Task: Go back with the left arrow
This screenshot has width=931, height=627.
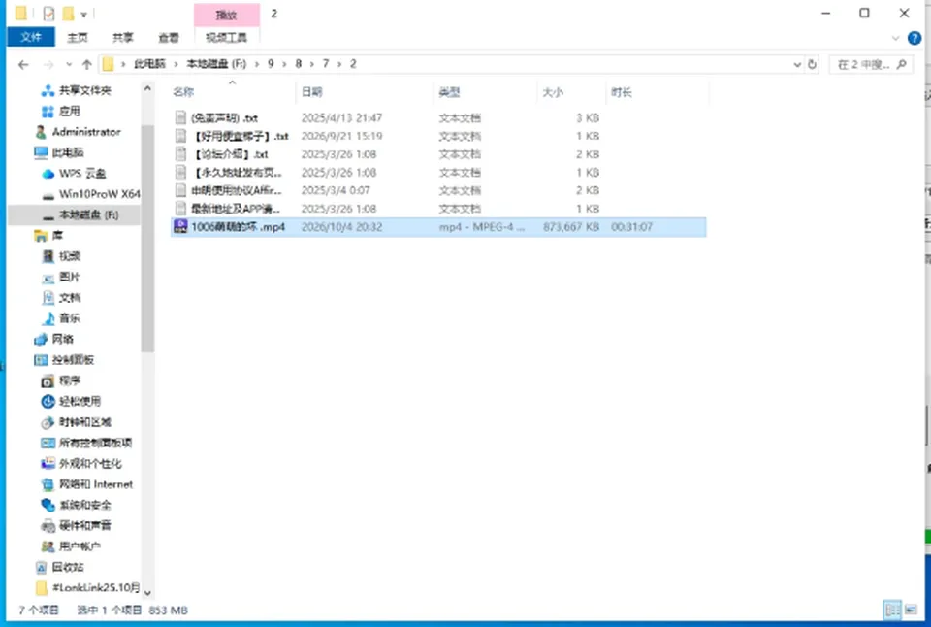Action: [x=23, y=65]
